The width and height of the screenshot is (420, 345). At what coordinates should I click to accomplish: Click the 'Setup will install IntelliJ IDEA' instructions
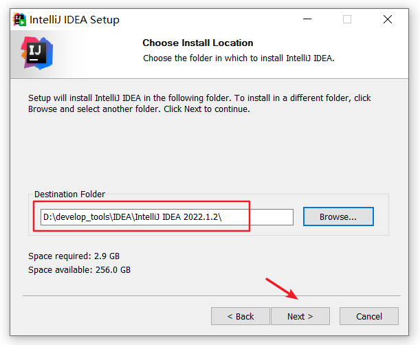199,103
